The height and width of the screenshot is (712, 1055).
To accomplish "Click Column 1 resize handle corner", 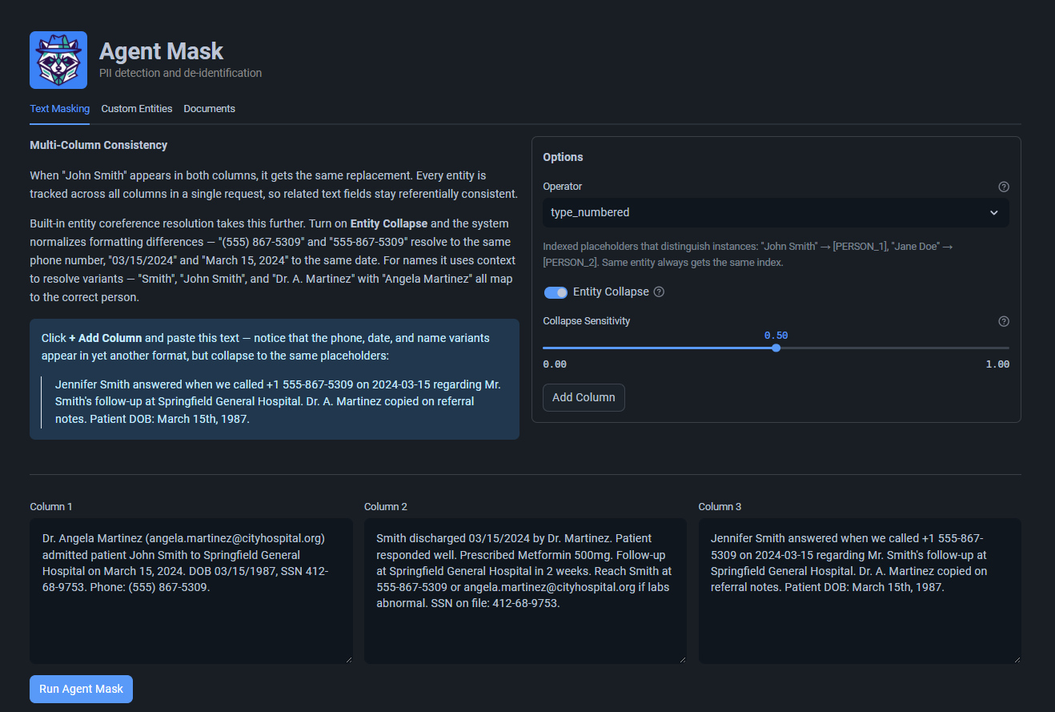I will pos(348,658).
